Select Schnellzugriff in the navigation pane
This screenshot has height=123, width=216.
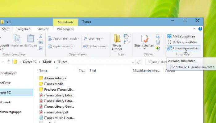coord(8,73)
